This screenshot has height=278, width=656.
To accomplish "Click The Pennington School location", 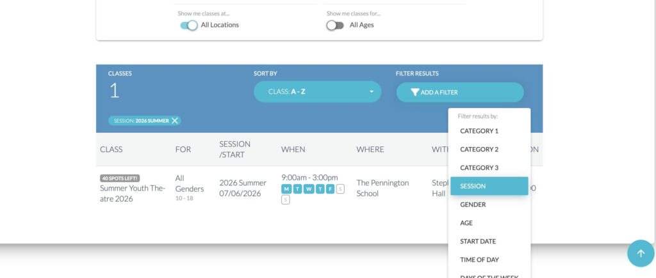I will pos(382,188).
